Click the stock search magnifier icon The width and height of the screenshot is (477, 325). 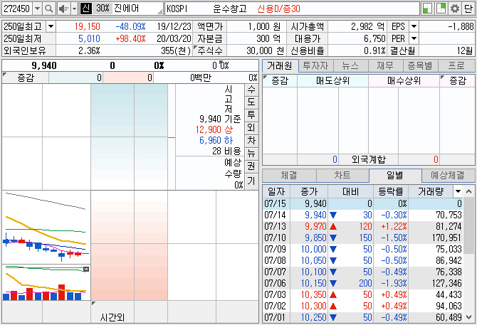[x=48, y=9]
